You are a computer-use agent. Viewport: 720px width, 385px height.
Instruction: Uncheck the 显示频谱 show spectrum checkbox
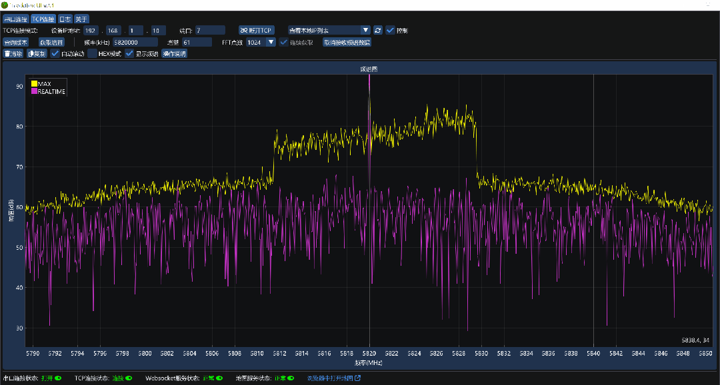(x=130, y=54)
